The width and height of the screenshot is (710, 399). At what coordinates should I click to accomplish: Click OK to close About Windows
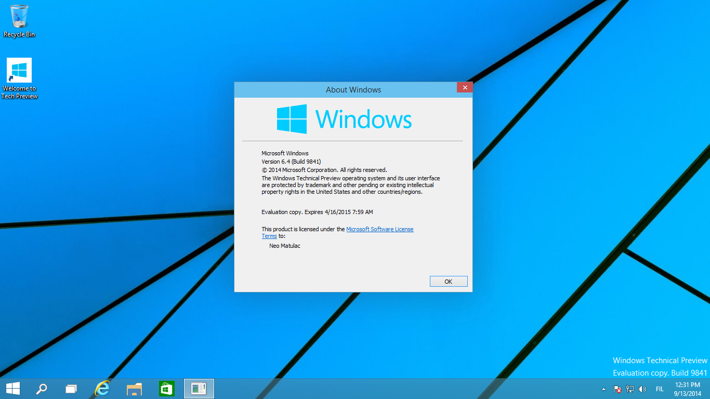[x=448, y=281]
